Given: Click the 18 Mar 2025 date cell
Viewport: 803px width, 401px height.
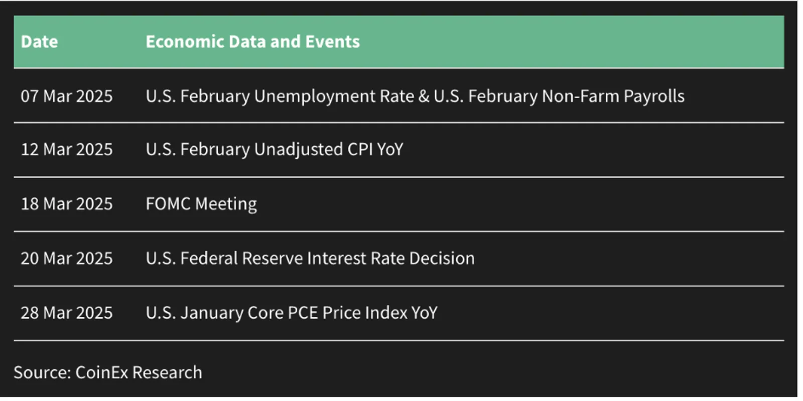Looking at the screenshot, I should coord(67,204).
